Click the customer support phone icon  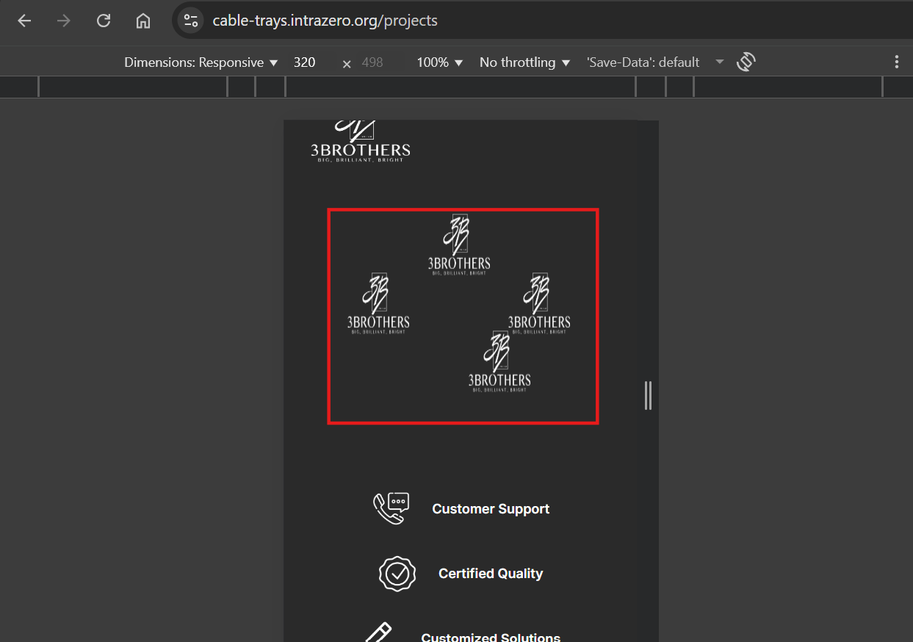coord(391,508)
